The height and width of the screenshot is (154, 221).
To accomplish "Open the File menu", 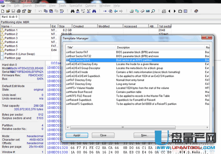I will (9, 6).
